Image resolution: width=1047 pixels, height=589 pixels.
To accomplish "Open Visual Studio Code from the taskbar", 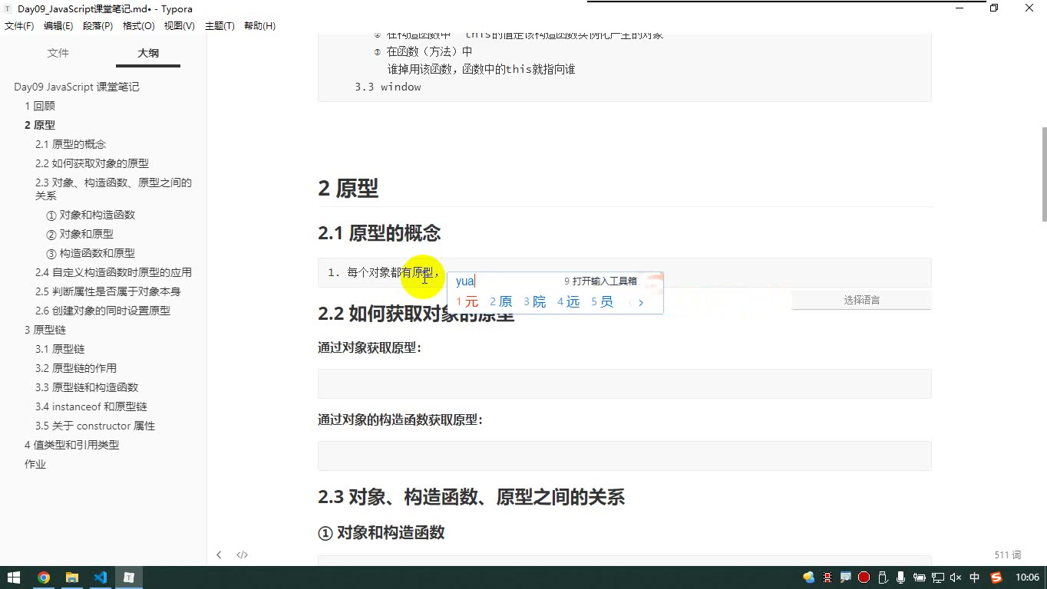I will pyautogui.click(x=101, y=577).
